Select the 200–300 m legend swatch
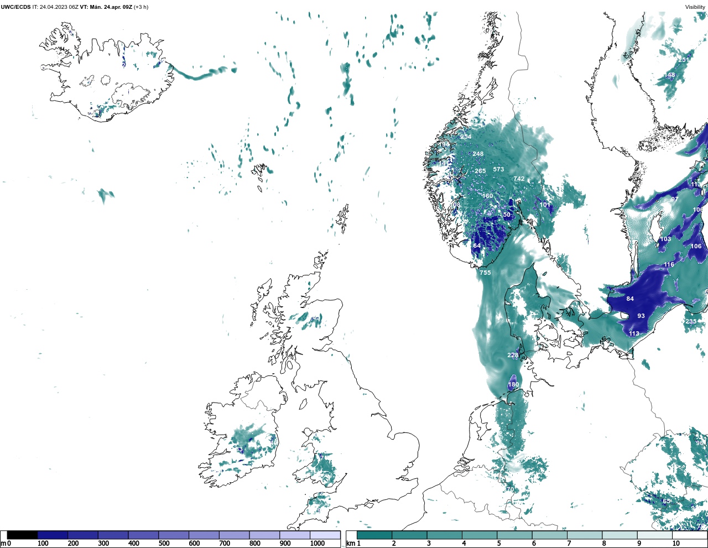Image resolution: width=708 pixels, height=548 pixels. click(83, 535)
